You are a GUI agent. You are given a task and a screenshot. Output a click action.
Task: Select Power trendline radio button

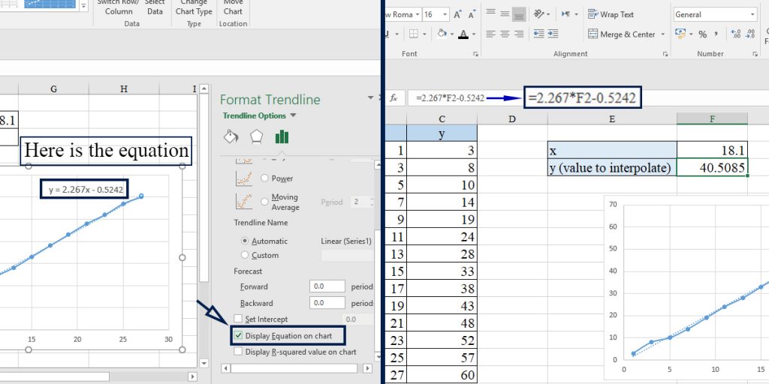264,178
